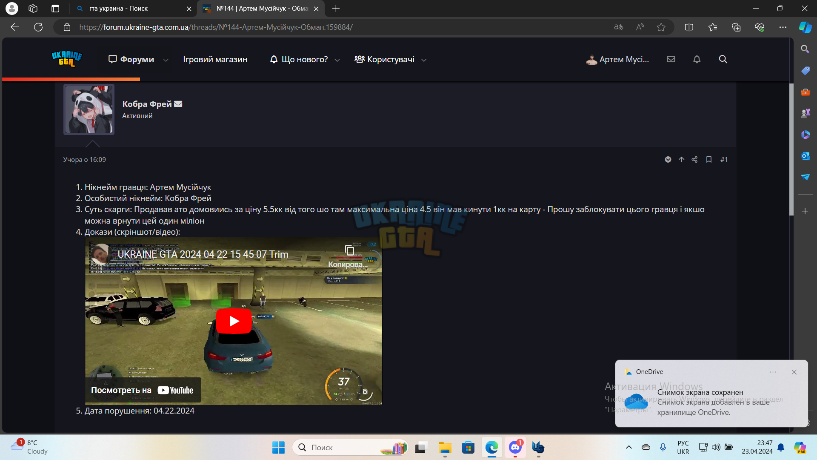This screenshot has width=817, height=460.
Task: Expand the Користувачі dropdown chevron
Action: click(424, 60)
